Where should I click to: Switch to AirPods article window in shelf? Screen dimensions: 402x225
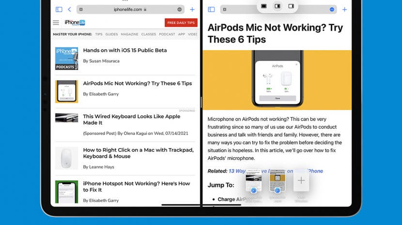click(278, 181)
